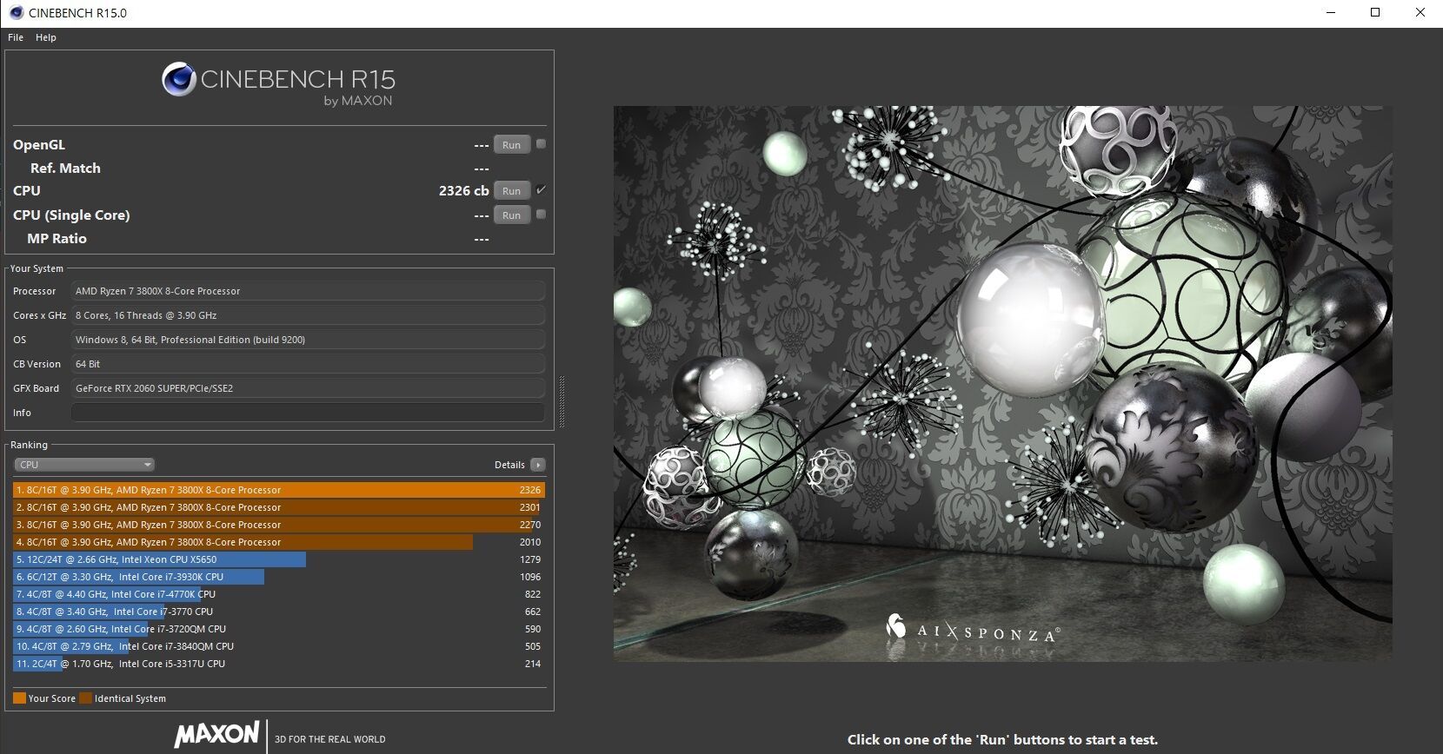The height and width of the screenshot is (754, 1443).
Task: Click the orange Your Score legend swatch
Action: [x=19, y=698]
